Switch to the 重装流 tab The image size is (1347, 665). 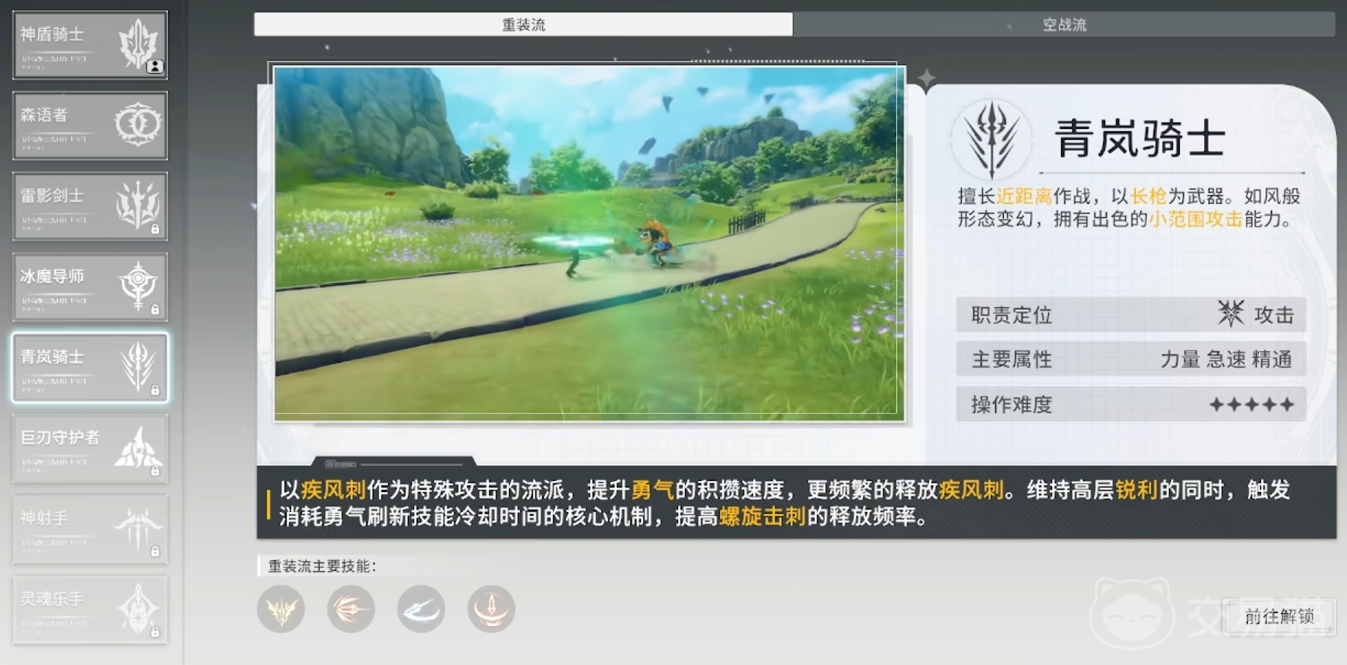point(523,24)
